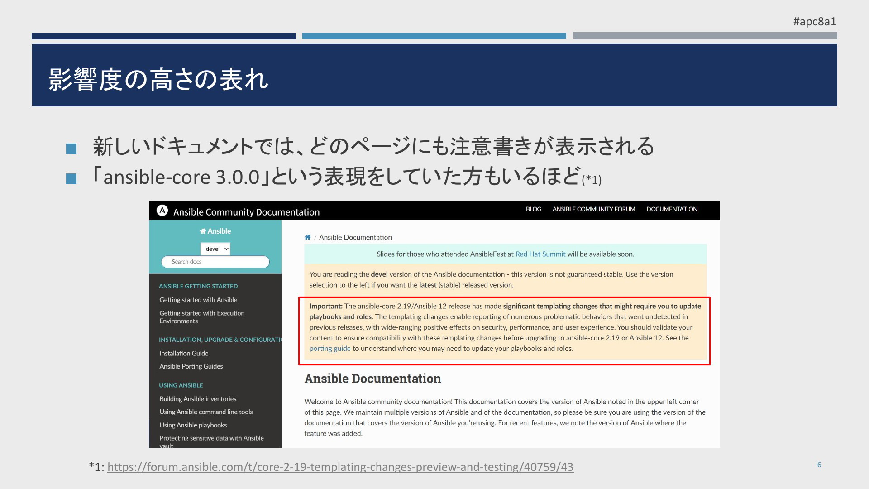This screenshot has height=489, width=869.
Task: Open the devel version dropdown
Action: 215,249
